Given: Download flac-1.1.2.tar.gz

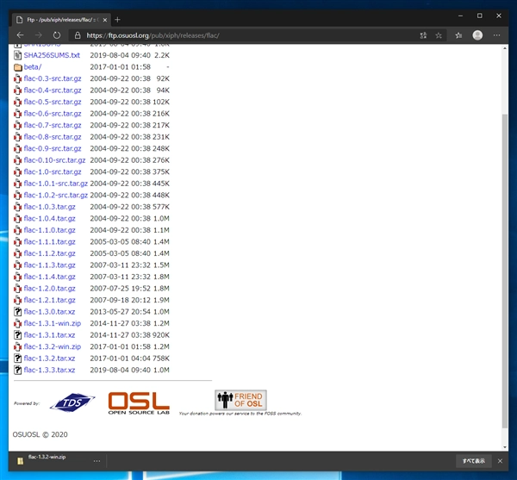Looking at the screenshot, I should (49, 253).
